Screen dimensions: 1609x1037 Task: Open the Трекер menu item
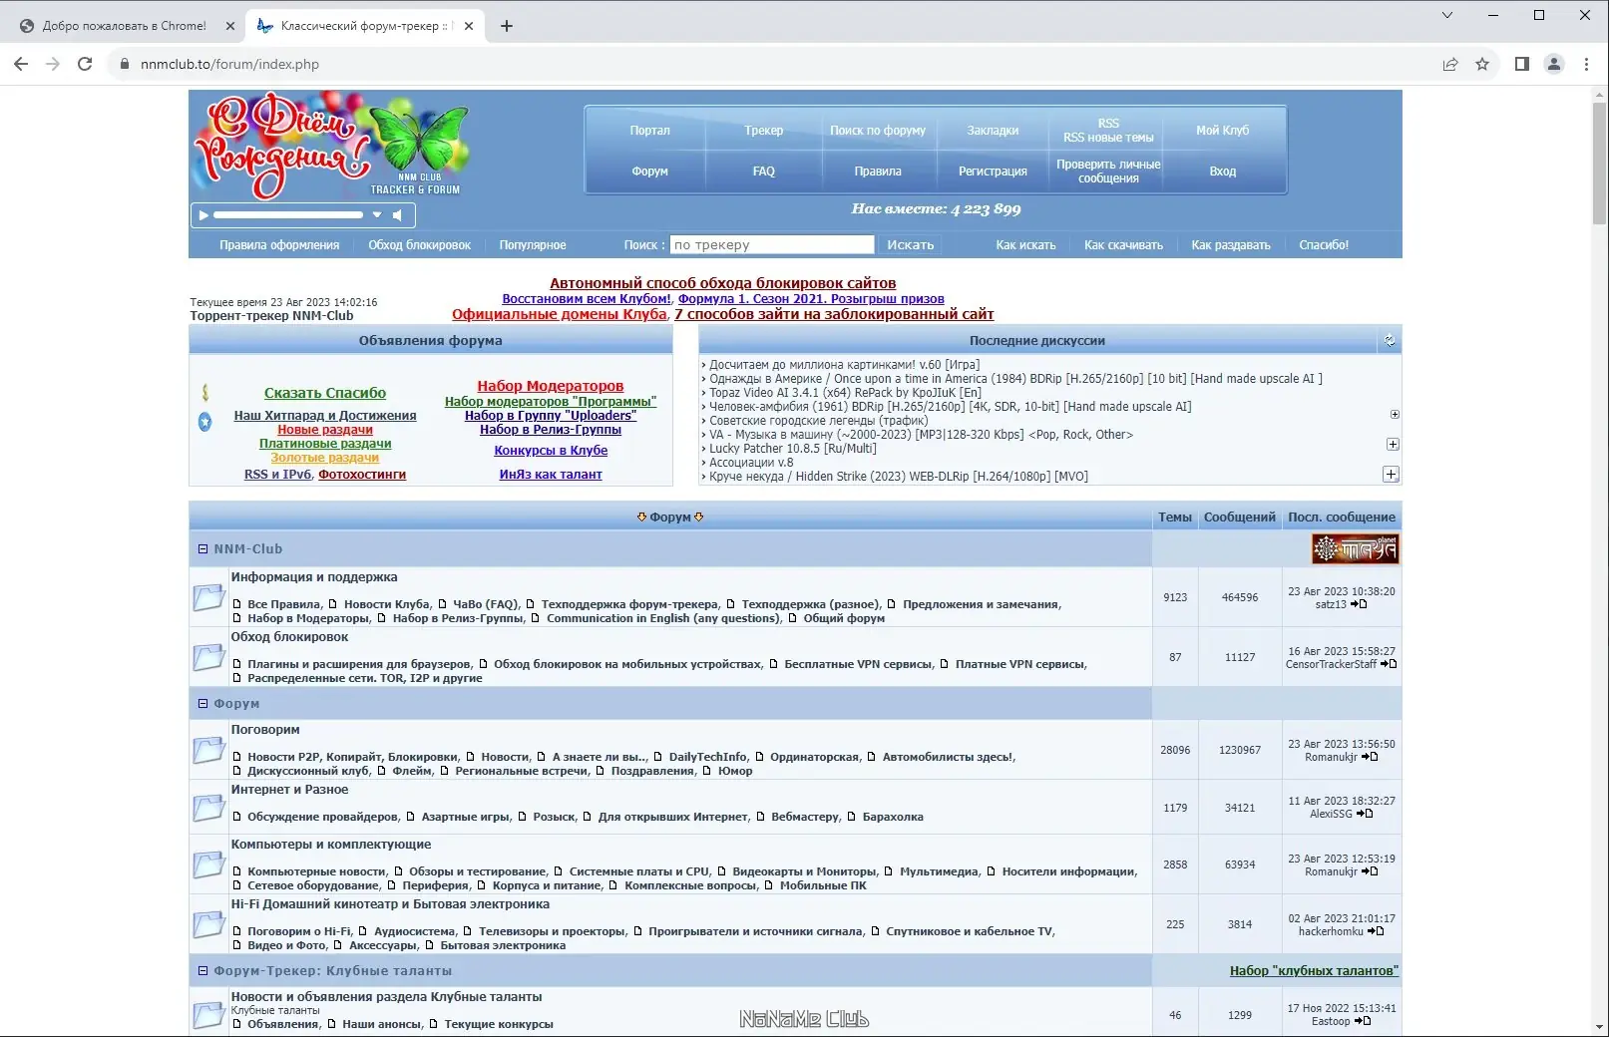pos(763,130)
